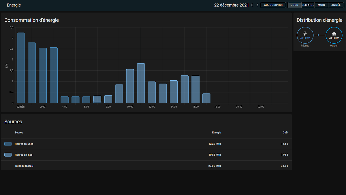
Task: Click the Heures pleines color swatch
Action: pyautogui.click(x=8, y=155)
